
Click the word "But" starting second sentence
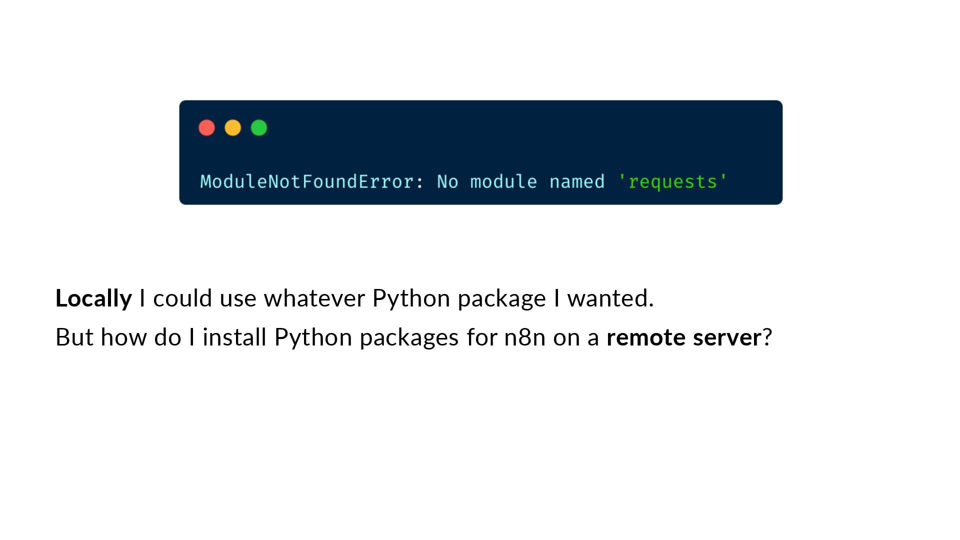74,337
